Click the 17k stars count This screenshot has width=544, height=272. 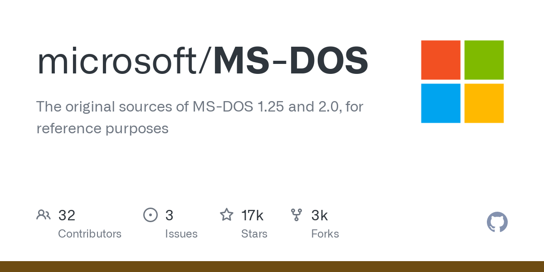253,215
